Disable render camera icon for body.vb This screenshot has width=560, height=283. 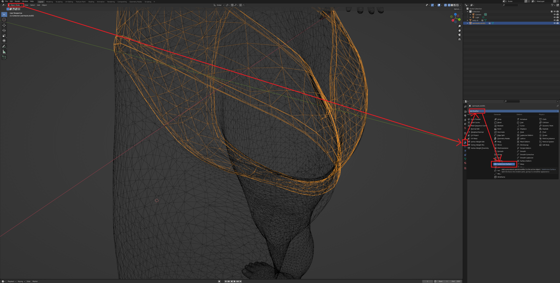[557, 20]
